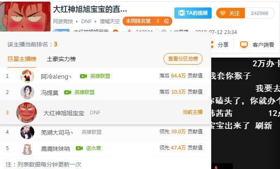Click 落后 10.3万 贡献值 text
280x169 pixels.
pos(181,92)
